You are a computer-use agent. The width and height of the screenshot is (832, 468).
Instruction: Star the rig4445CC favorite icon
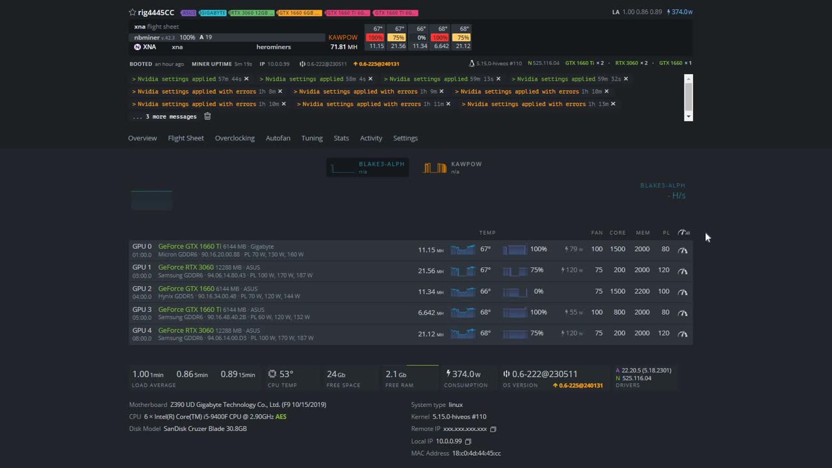coord(133,12)
